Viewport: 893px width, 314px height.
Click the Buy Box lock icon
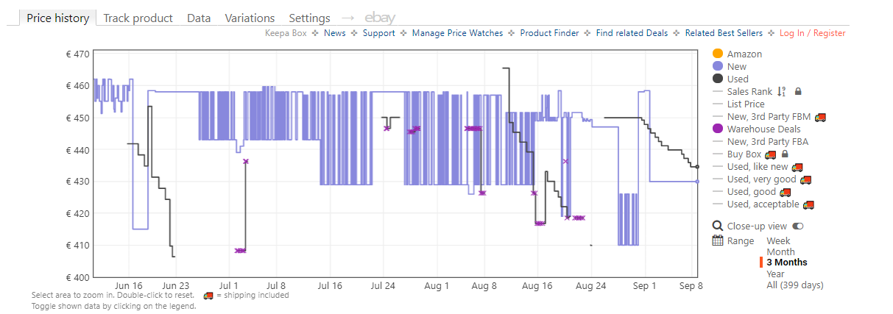[x=785, y=154]
